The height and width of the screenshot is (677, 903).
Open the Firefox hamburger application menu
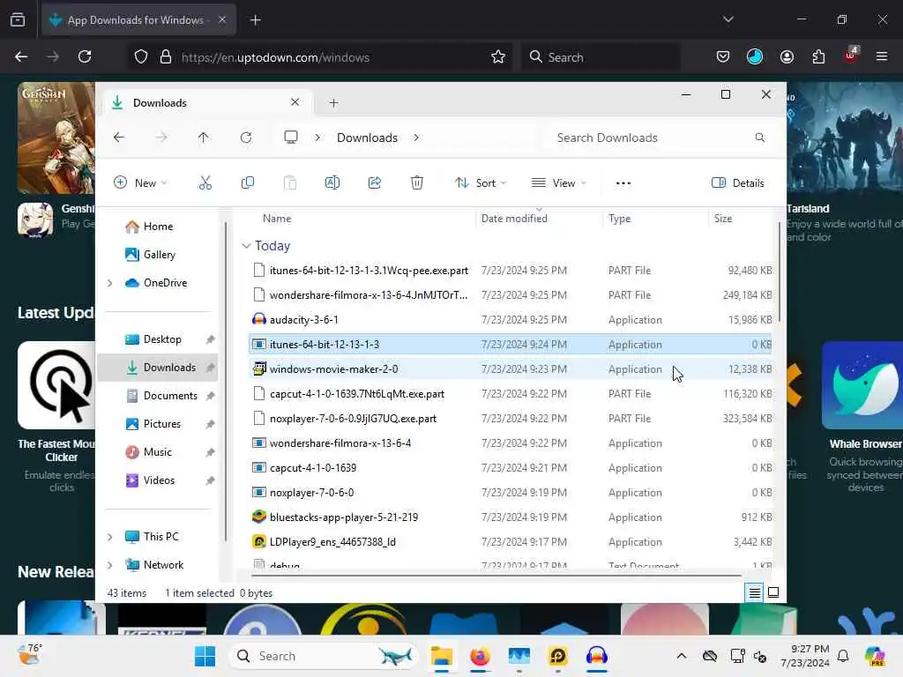tap(882, 56)
